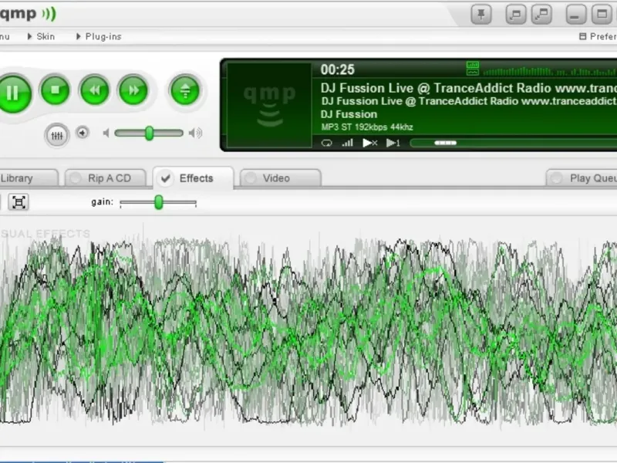
Task: Click the first music-note window mode icon
Action: 515,15
